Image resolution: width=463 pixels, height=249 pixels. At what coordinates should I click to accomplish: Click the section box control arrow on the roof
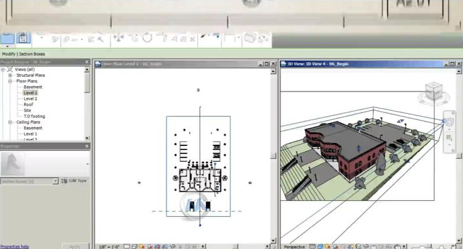[x=358, y=148]
